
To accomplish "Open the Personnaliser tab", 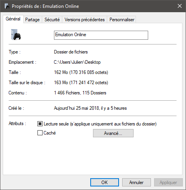I will (x=122, y=20).
